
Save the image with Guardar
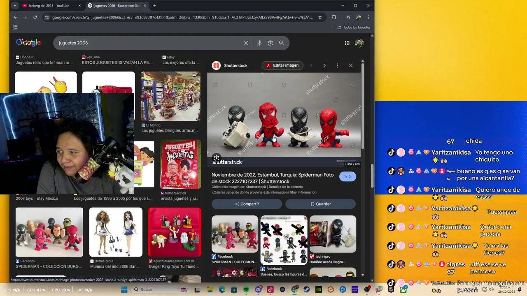coord(320,204)
